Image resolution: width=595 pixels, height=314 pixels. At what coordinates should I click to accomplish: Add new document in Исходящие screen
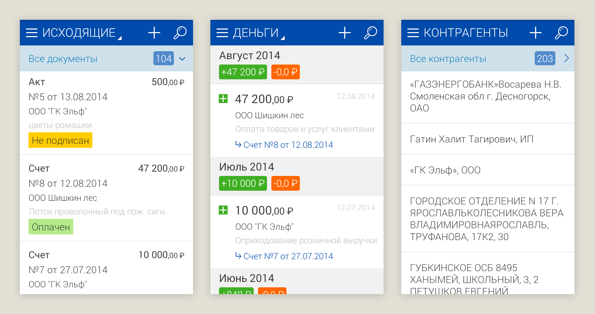[x=154, y=33]
